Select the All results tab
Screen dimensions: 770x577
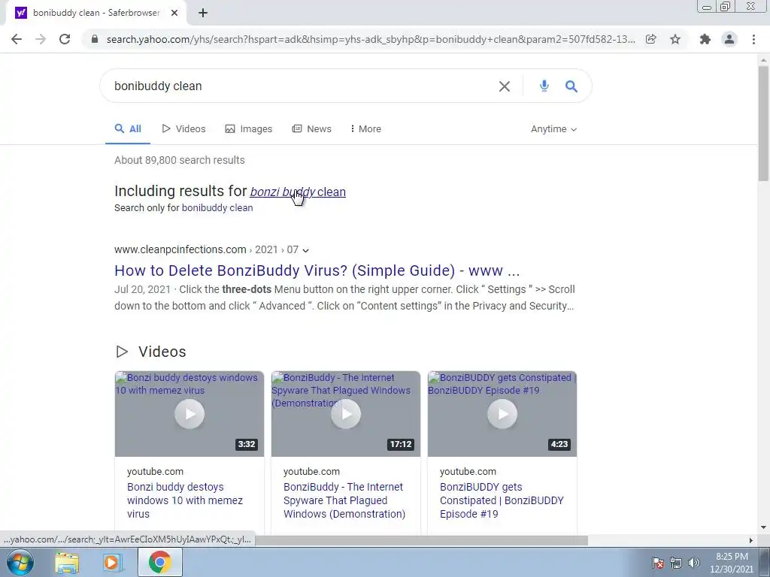coord(128,129)
